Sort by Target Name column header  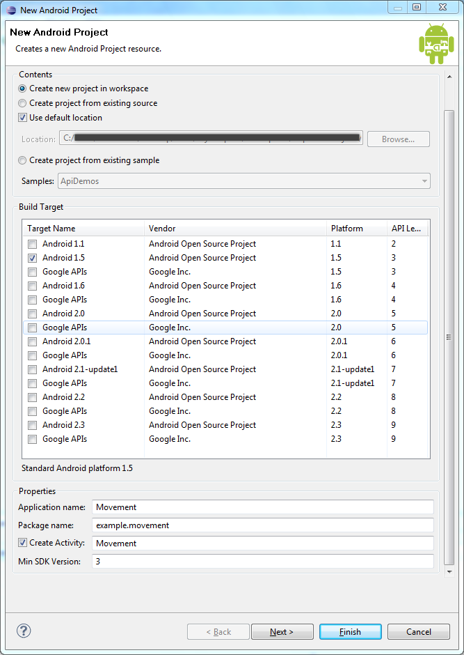(x=83, y=229)
